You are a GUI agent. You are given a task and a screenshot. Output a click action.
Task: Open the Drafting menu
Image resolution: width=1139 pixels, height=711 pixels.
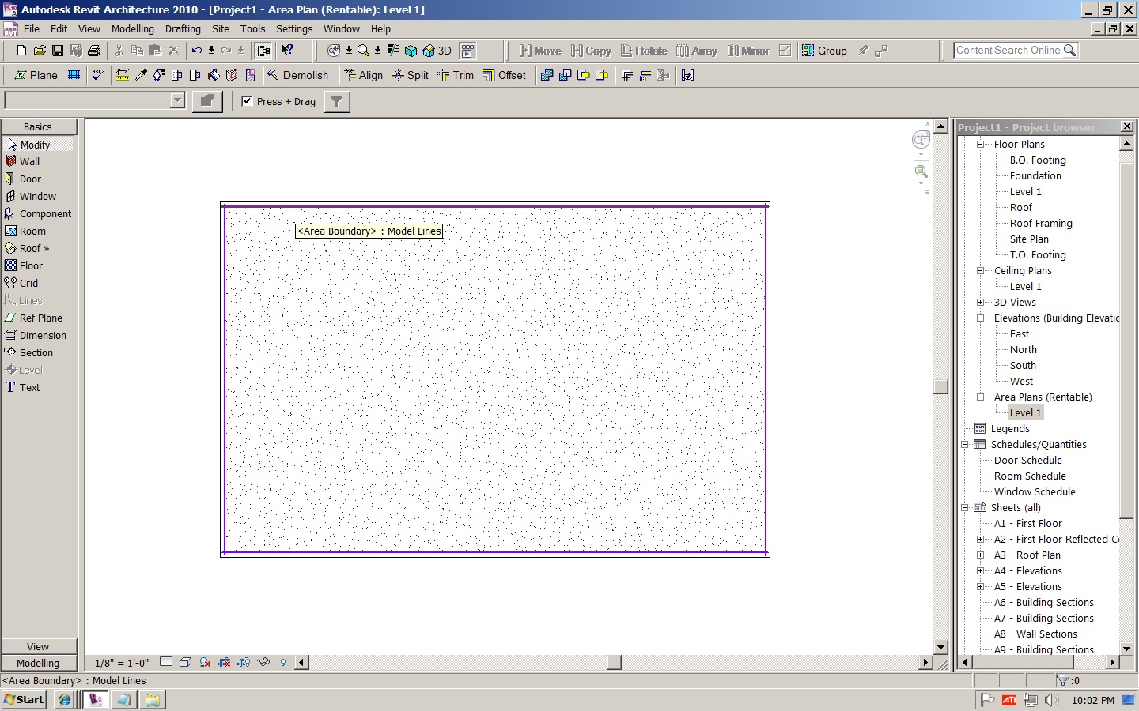pyautogui.click(x=183, y=28)
